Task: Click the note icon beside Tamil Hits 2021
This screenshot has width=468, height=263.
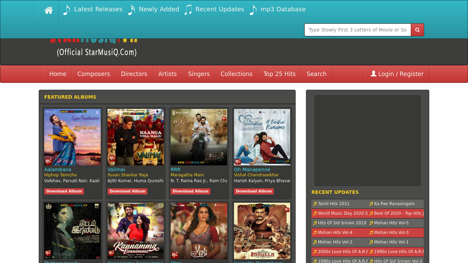Action: tap(315, 204)
